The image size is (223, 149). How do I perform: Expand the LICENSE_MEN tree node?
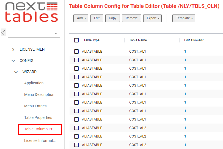(13, 49)
